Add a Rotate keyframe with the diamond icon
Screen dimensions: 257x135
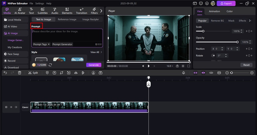[x=249, y=56]
